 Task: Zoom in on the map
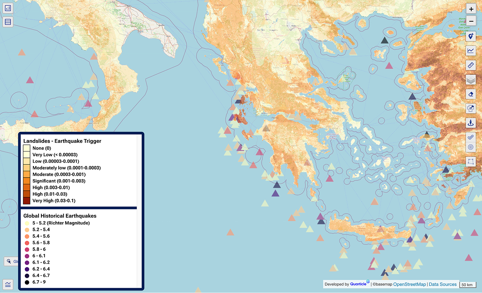coord(470,8)
